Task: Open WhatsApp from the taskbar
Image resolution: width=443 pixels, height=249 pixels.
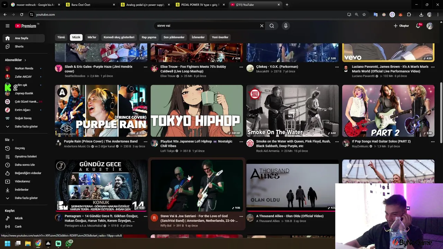Action: 69,243
